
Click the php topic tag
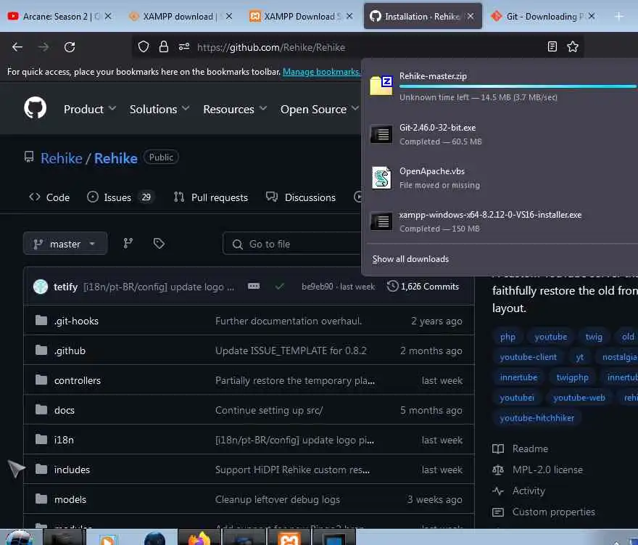507,337
